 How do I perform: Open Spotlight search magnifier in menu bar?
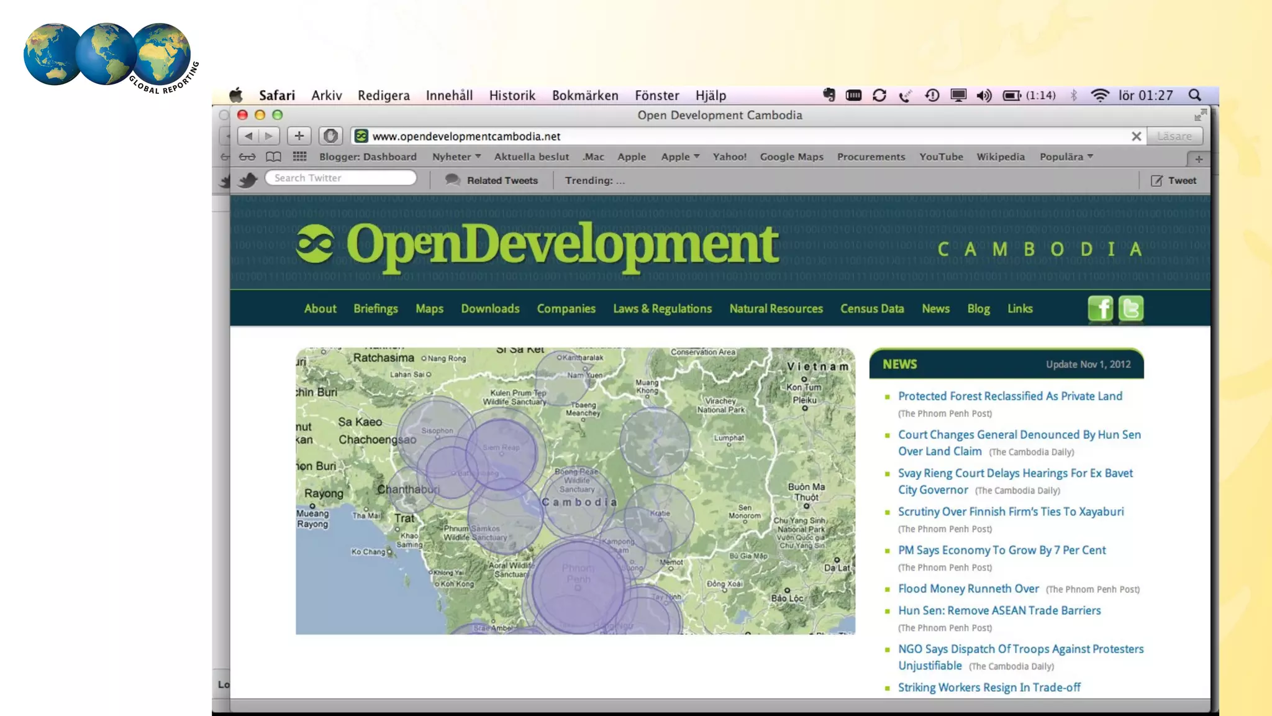(x=1194, y=95)
